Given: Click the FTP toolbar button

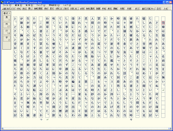Looking at the screenshot, I should (x=13, y=8).
